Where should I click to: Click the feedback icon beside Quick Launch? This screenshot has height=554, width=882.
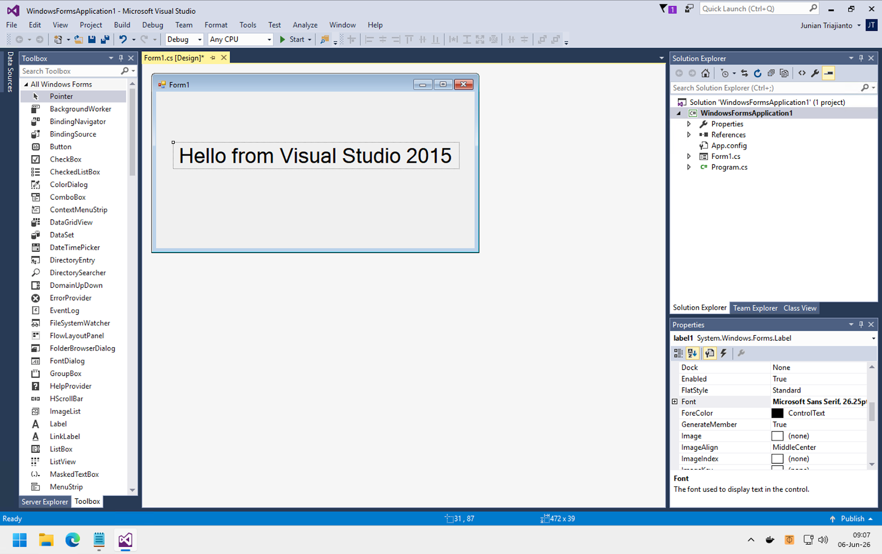pos(689,9)
